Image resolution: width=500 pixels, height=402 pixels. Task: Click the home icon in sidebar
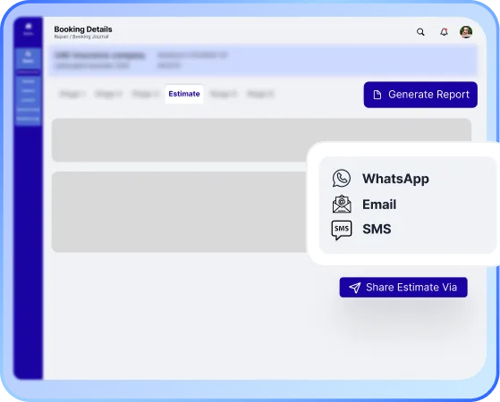pyautogui.click(x=29, y=26)
